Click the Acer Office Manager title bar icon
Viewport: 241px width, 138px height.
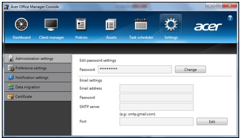click(7, 7)
